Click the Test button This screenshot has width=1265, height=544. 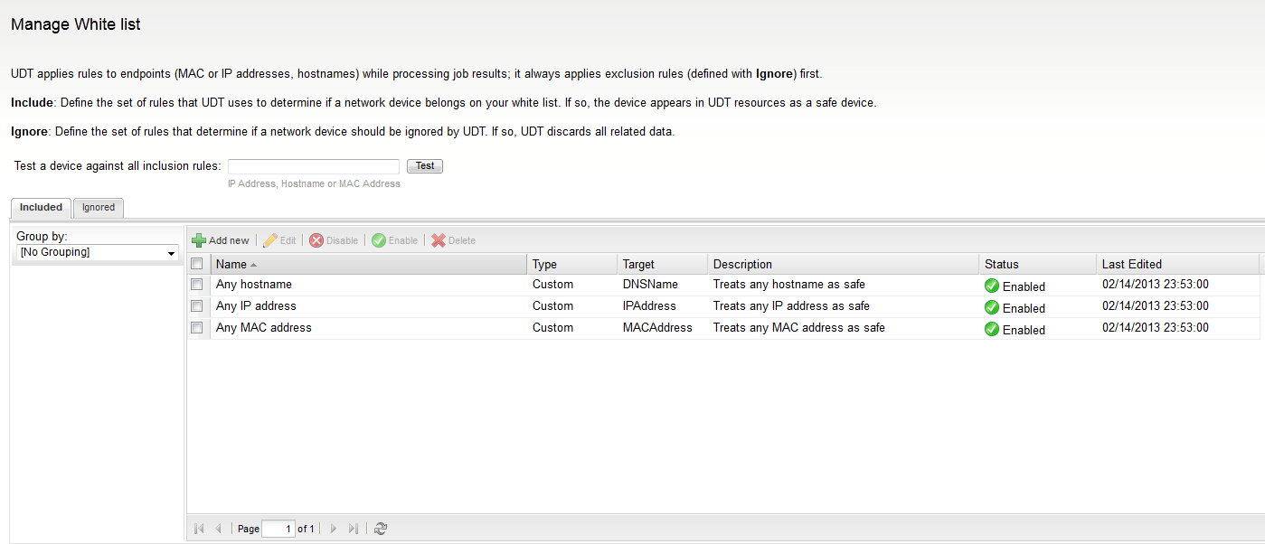(x=424, y=165)
